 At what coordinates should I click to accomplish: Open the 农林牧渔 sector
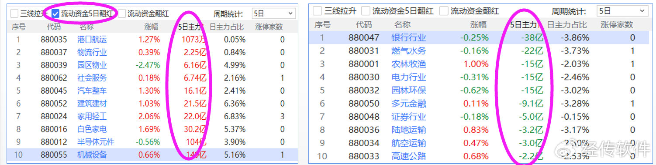coord(409,64)
